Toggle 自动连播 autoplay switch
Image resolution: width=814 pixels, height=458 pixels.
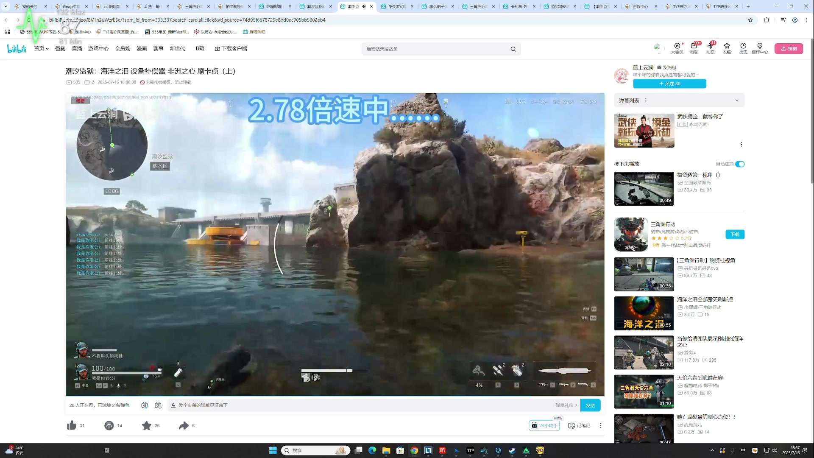click(x=740, y=164)
